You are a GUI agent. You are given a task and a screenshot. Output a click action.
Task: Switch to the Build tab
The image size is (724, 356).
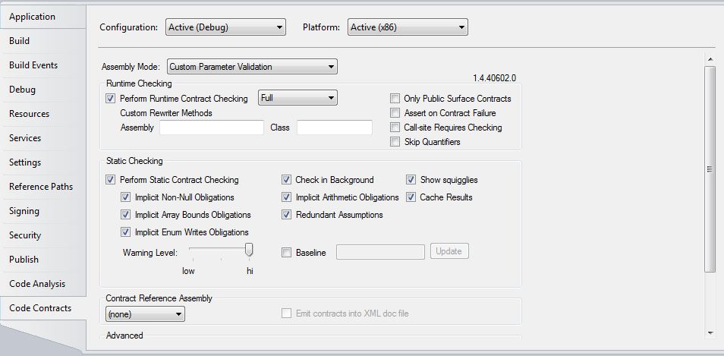pos(20,41)
